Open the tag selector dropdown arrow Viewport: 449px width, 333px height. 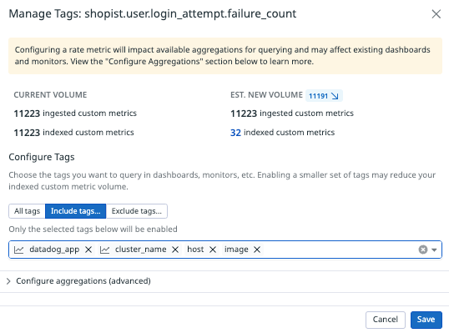434,250
